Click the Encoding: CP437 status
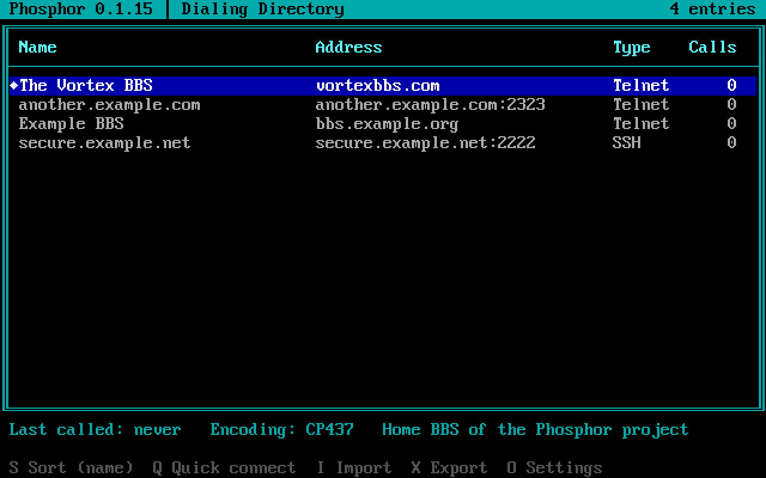 pos(282,430)
